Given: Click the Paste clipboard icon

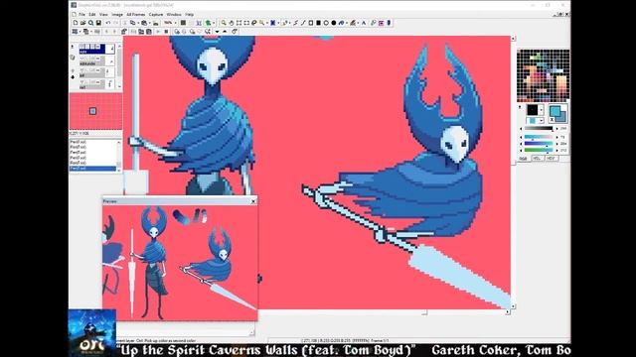Looking at the screenshot, I should pyautogui.click(x=144, y=23).
